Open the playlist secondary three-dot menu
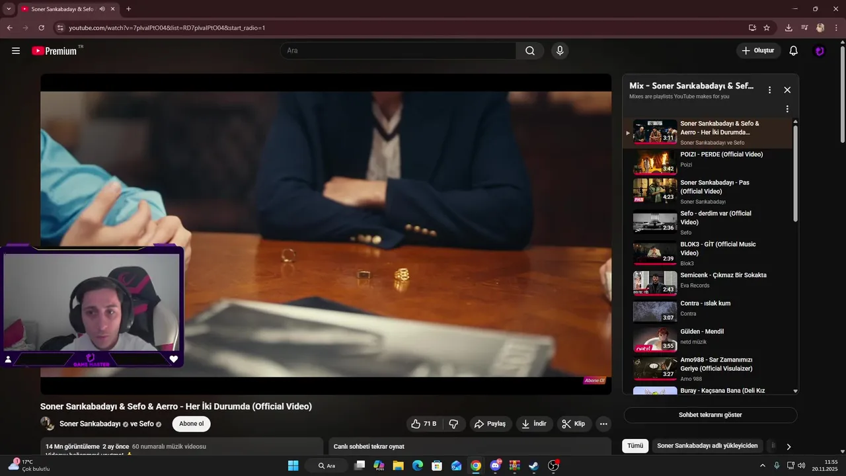846x476 pixels. (787, 109)
